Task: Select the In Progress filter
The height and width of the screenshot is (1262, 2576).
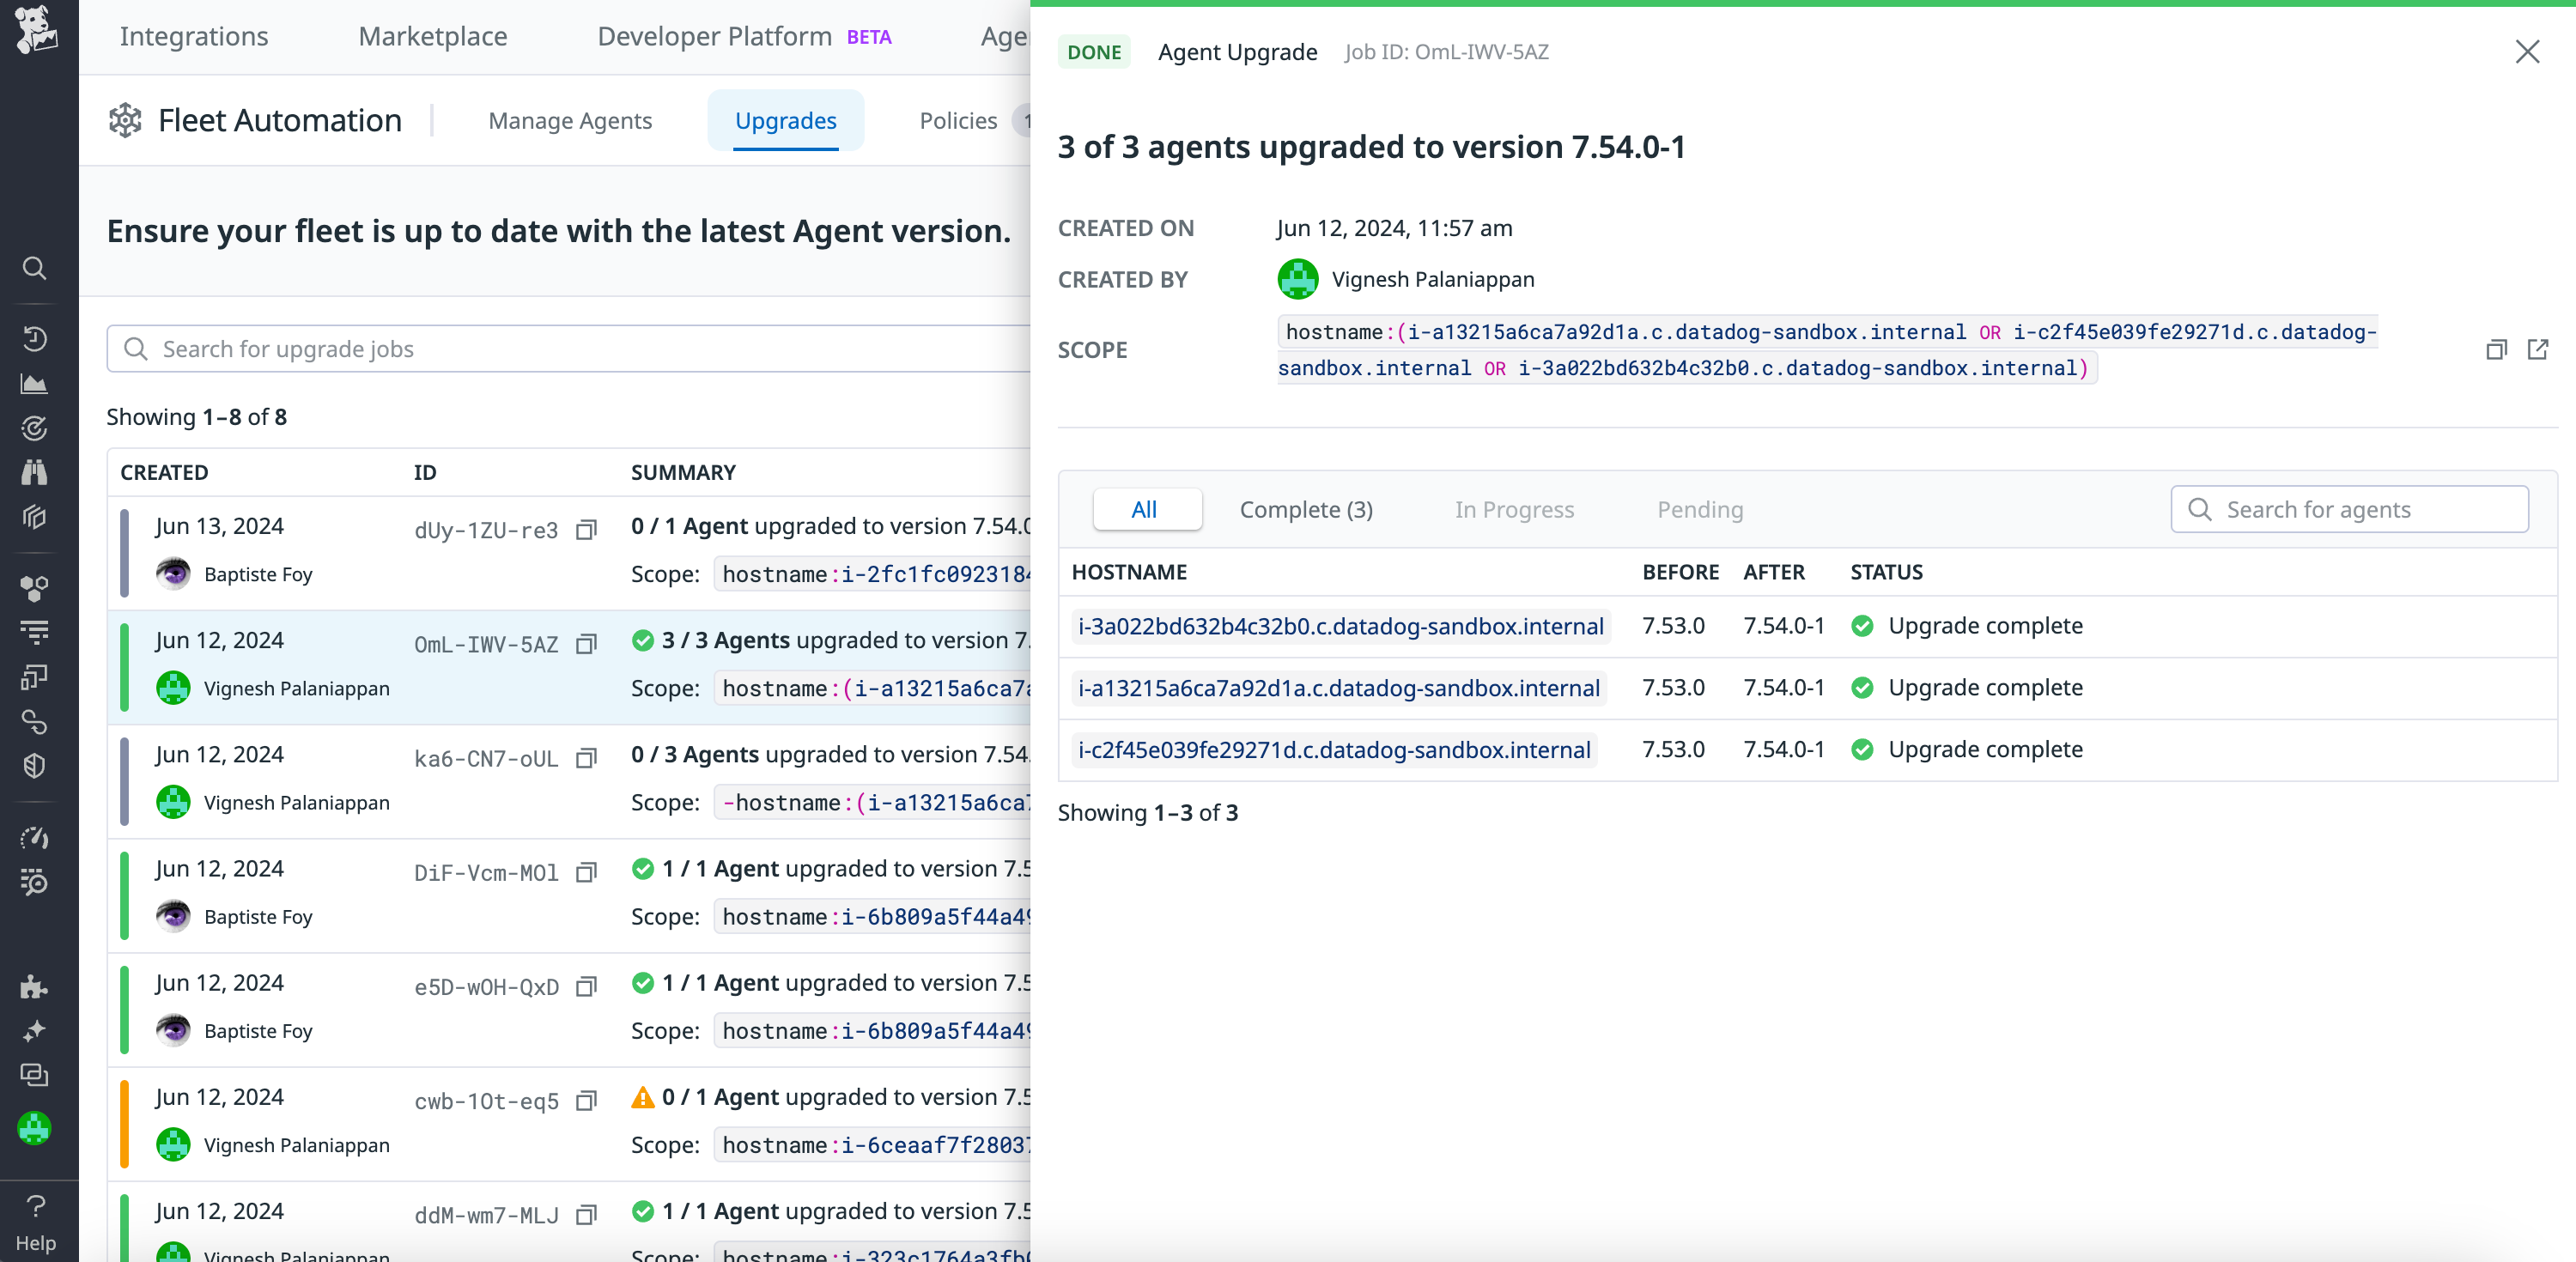Action: pyautogui.click(x=1513, y=509)
